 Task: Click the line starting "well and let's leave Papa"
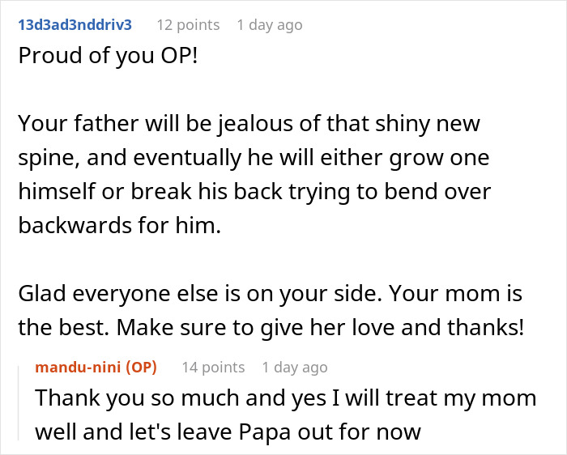(227, 432)
